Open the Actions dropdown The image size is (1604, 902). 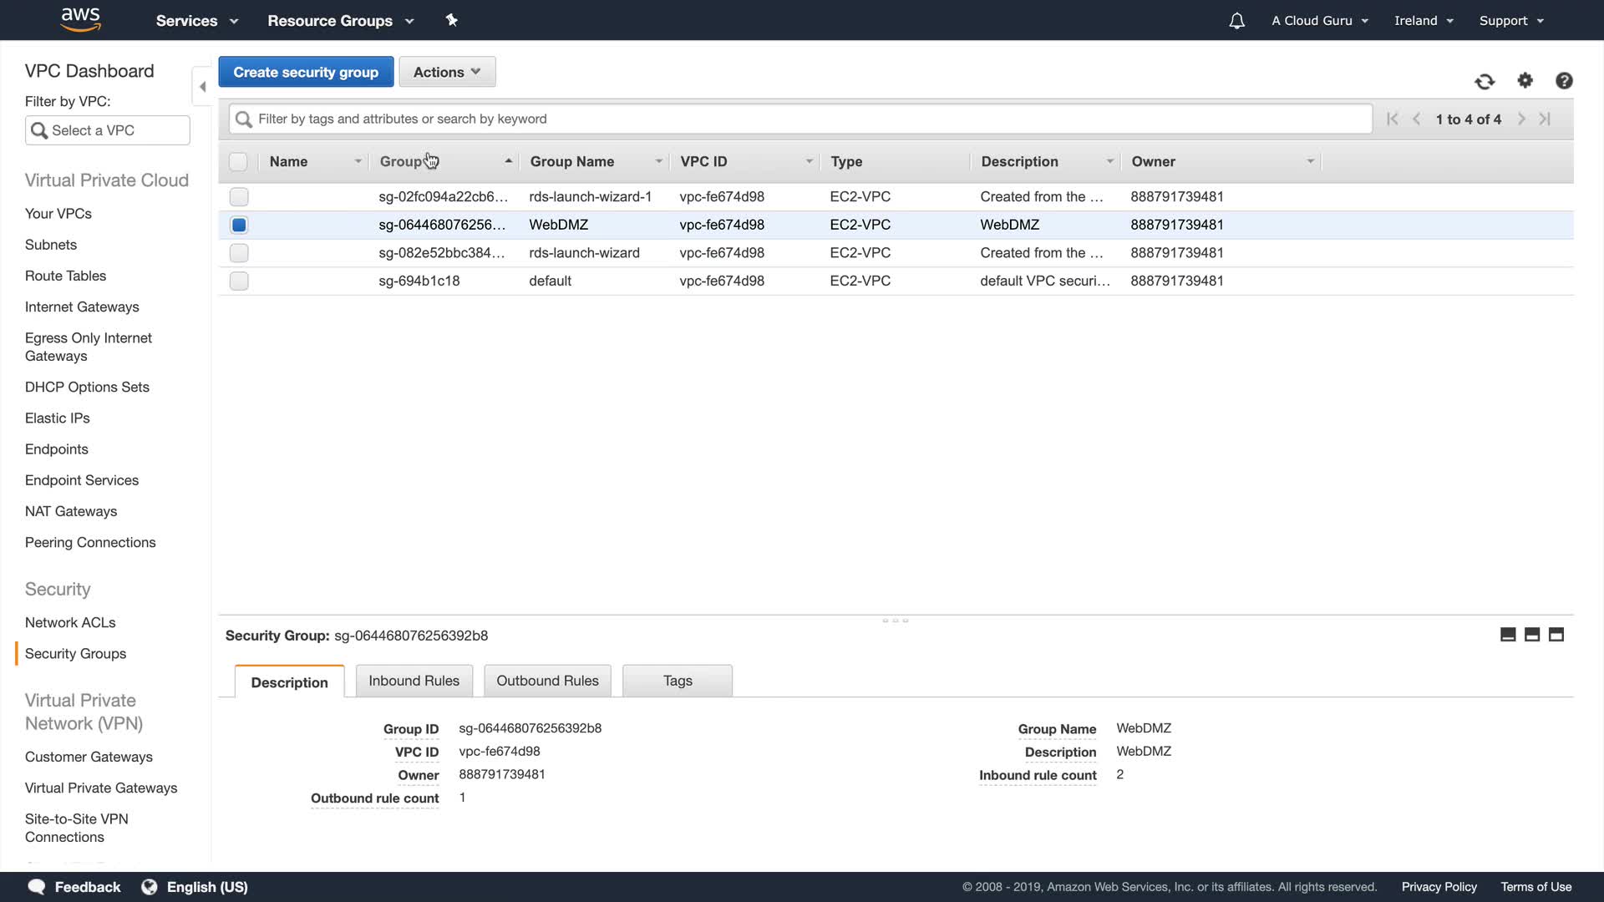click(x=447, y=72)
